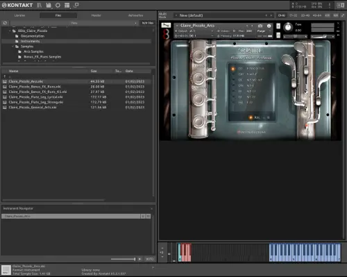
Task: Open the Purge dropdown menu
Action: [263, 31]
